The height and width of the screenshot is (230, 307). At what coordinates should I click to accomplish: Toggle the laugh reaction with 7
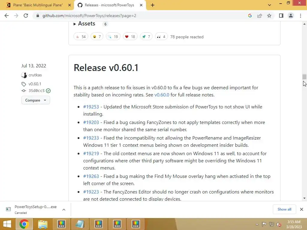click(x=97, y=37)
